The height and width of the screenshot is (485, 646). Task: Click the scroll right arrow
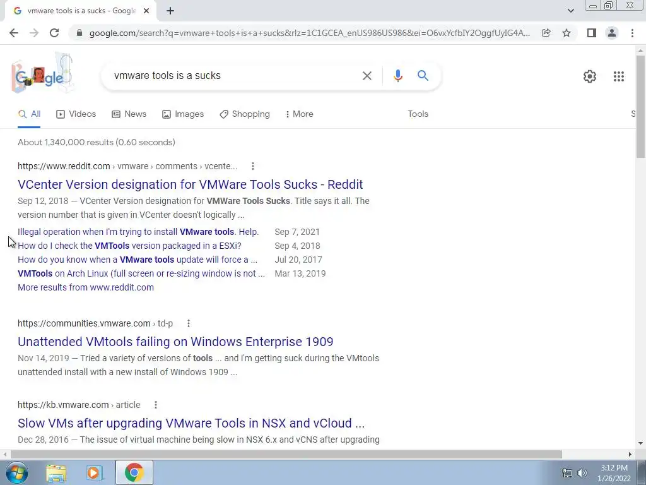630,454
